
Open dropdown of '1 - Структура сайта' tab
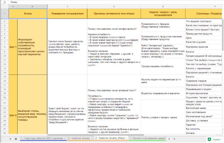[x=65, y=138]
